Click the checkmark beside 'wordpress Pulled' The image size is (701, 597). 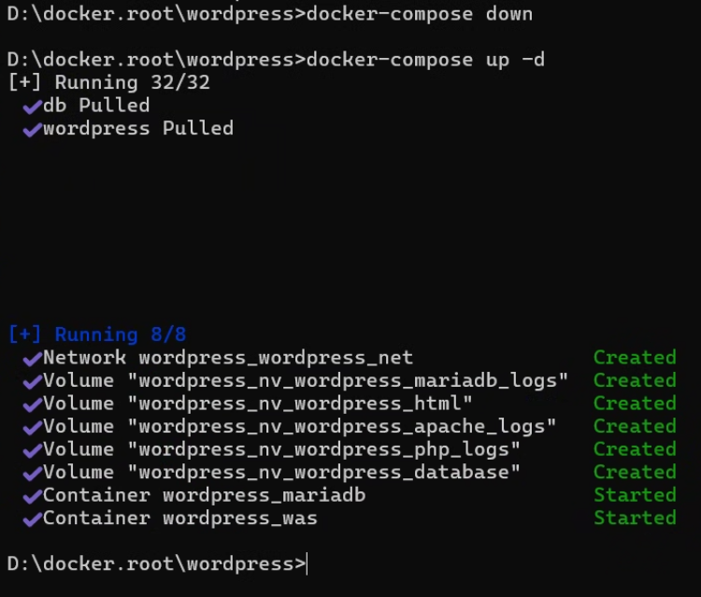[32, 130]
